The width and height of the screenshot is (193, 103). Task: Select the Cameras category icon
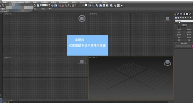click(183, 18)
